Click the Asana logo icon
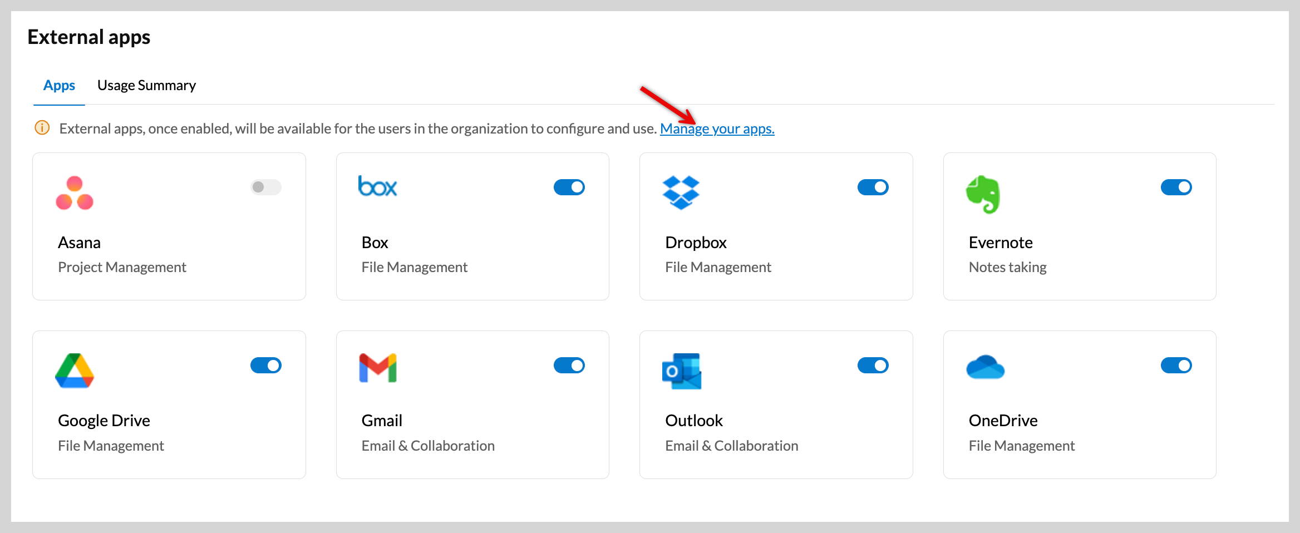Viewport: 1300px width, 533px height. tap(75, 193)
